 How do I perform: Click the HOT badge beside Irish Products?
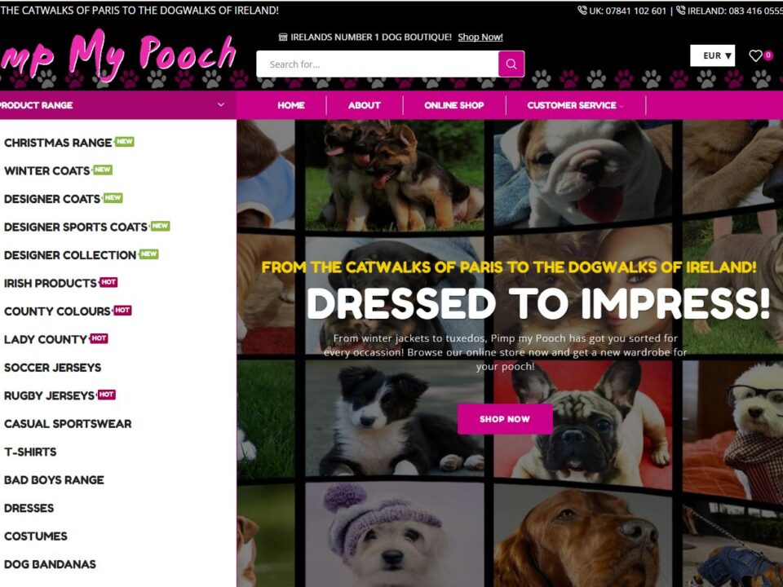click(108, 282)
